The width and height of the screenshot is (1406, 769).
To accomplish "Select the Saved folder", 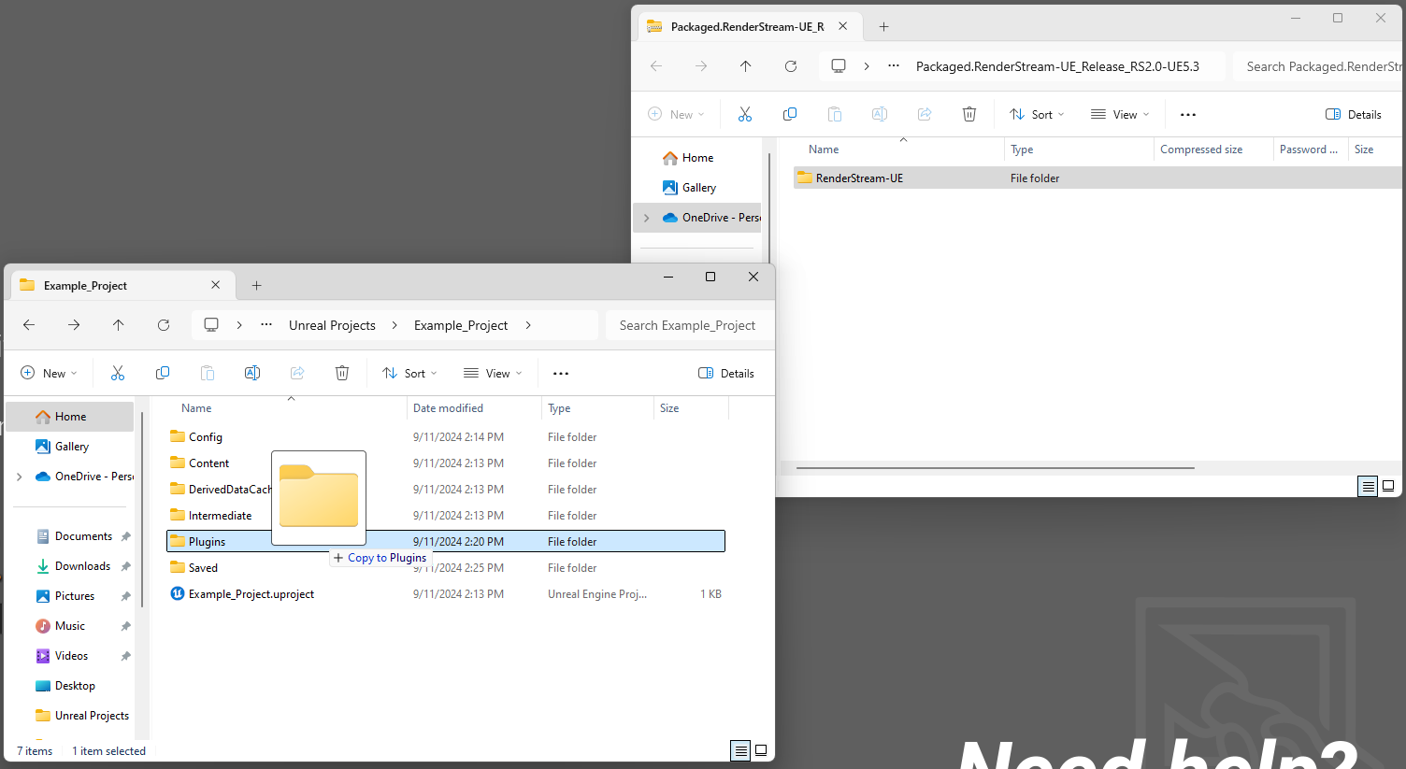I will click(x=446, y=568).
